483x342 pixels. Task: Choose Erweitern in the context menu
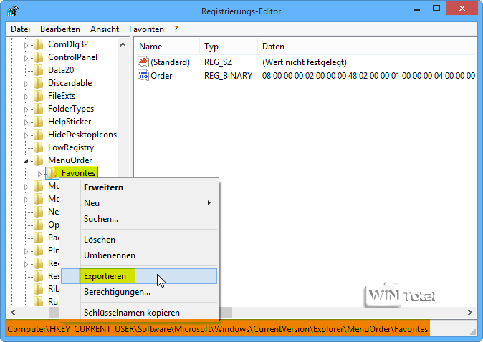click(139, 187)
